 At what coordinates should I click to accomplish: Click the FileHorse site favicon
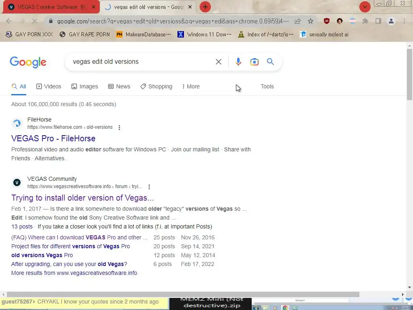click(17, 123)
